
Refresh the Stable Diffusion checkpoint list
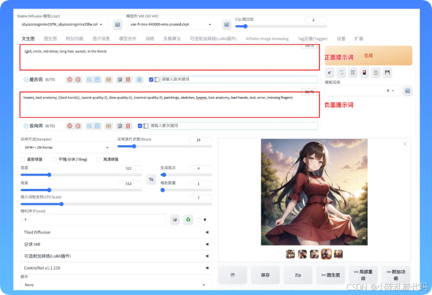click(118, 25)
